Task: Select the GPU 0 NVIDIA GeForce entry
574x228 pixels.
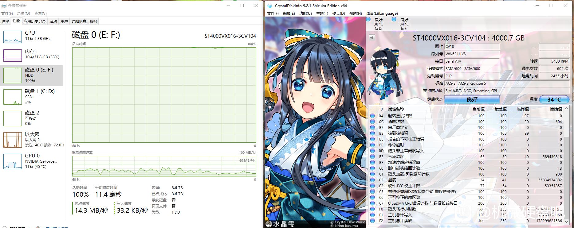Action: (32, 161)
